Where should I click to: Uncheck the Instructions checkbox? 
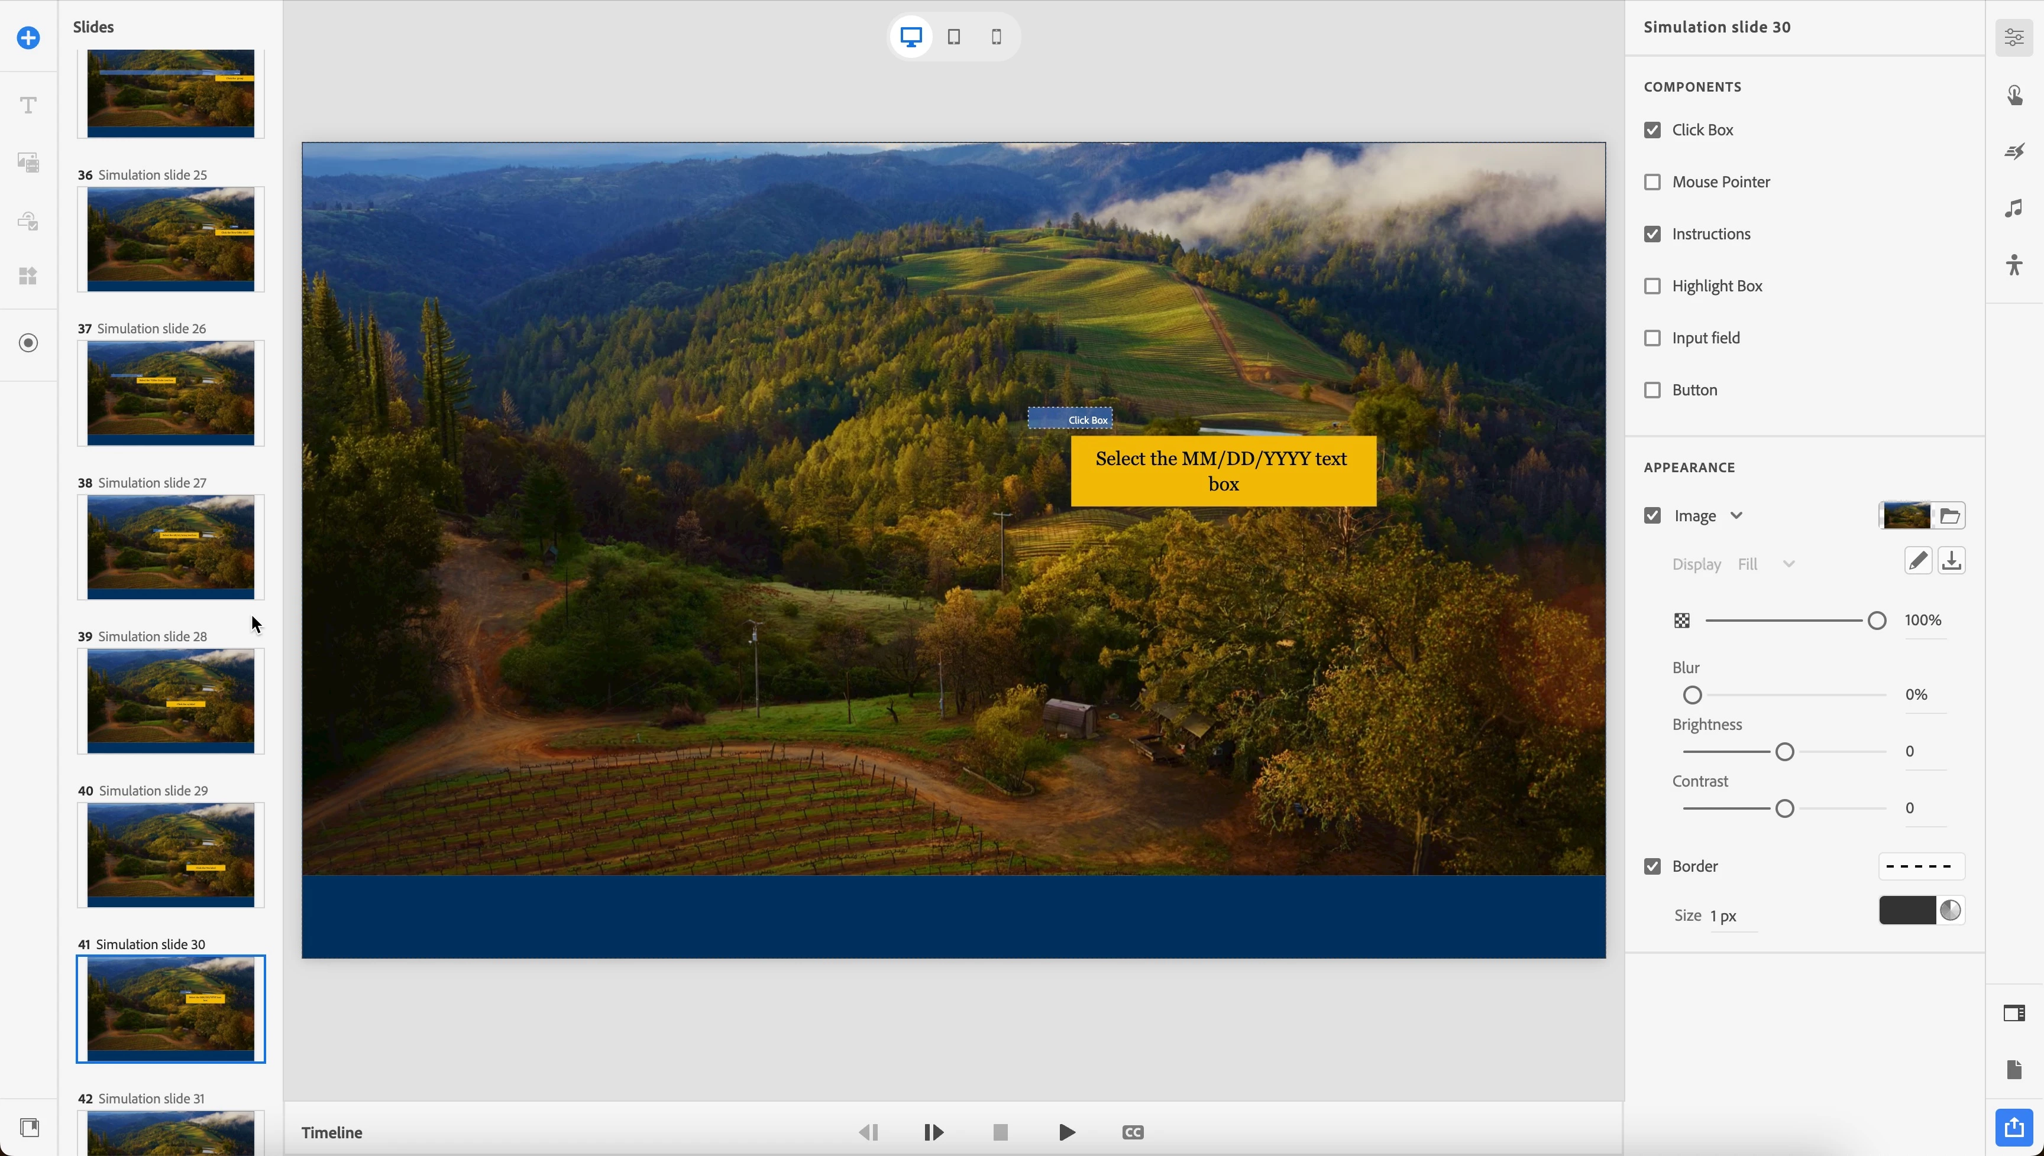coord(1652,234)
